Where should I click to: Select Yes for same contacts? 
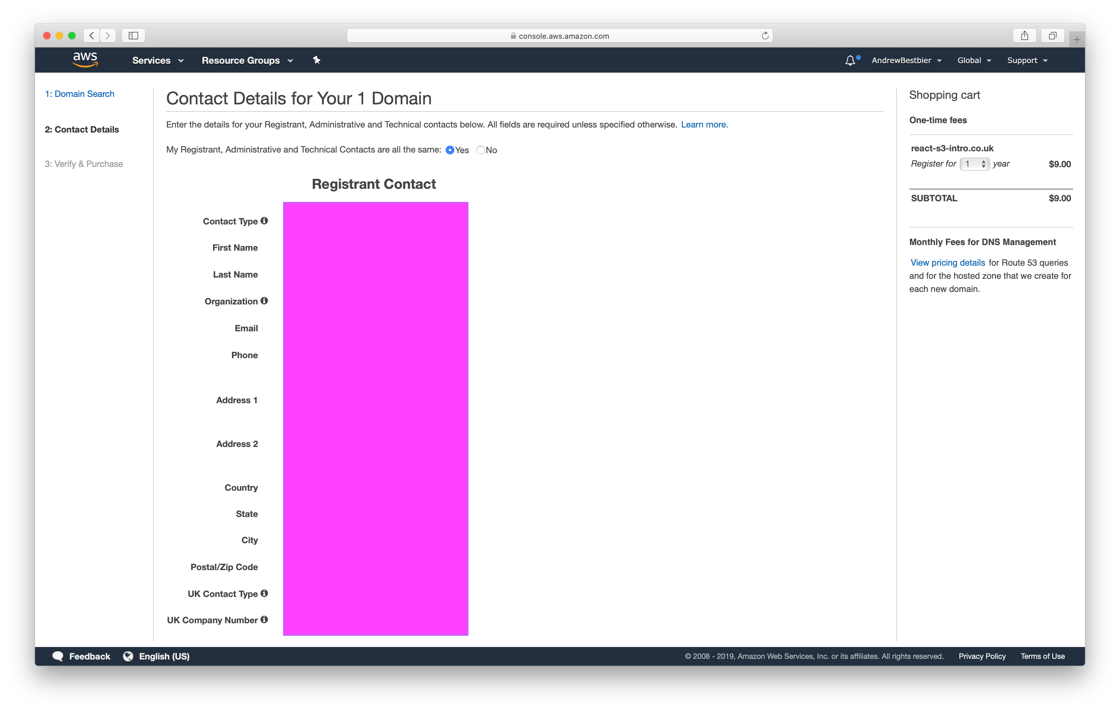450,150
